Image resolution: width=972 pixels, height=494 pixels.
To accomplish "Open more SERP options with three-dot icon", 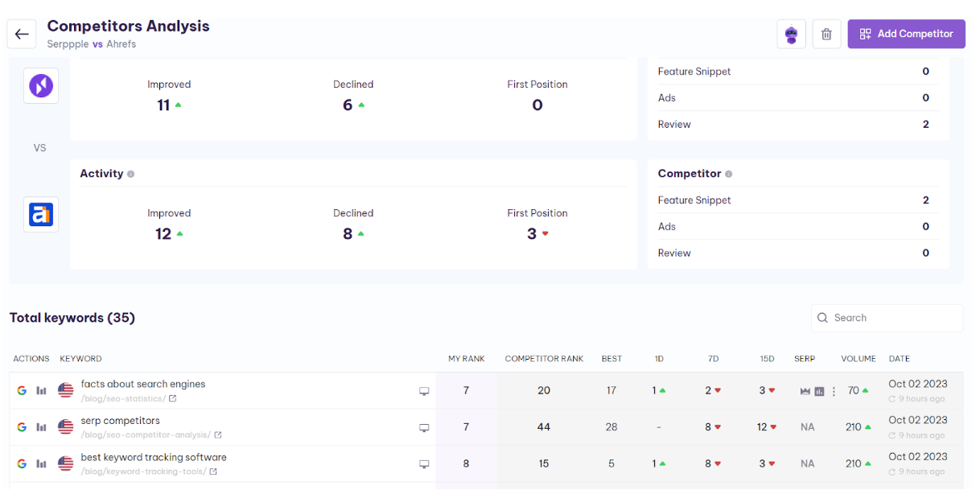I will click(x=834, y=391).
